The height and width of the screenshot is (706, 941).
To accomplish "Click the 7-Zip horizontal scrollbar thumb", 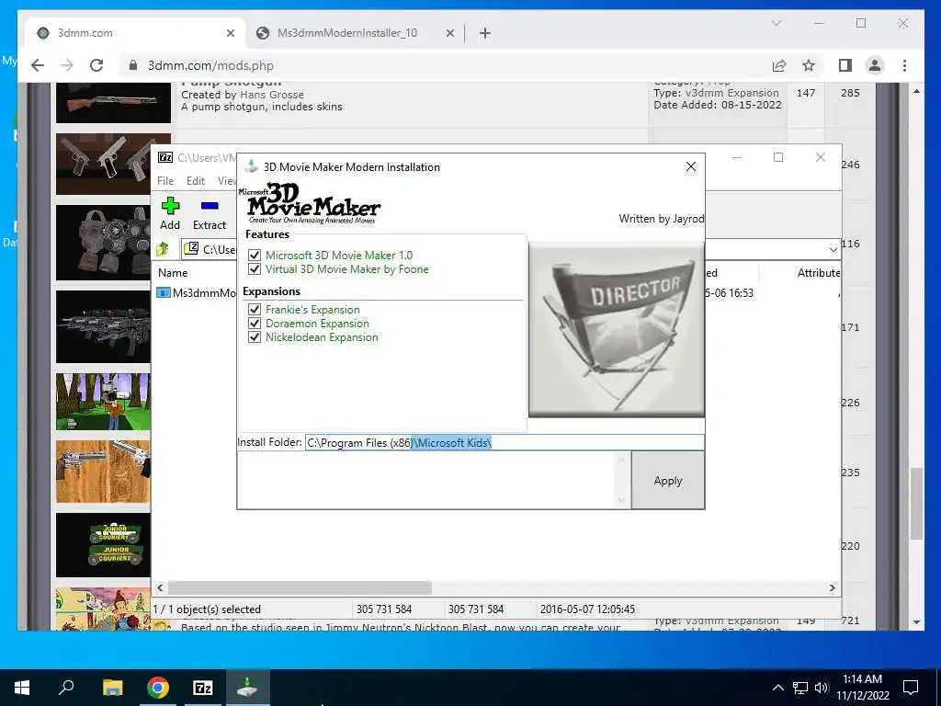I will pos(300,587).
